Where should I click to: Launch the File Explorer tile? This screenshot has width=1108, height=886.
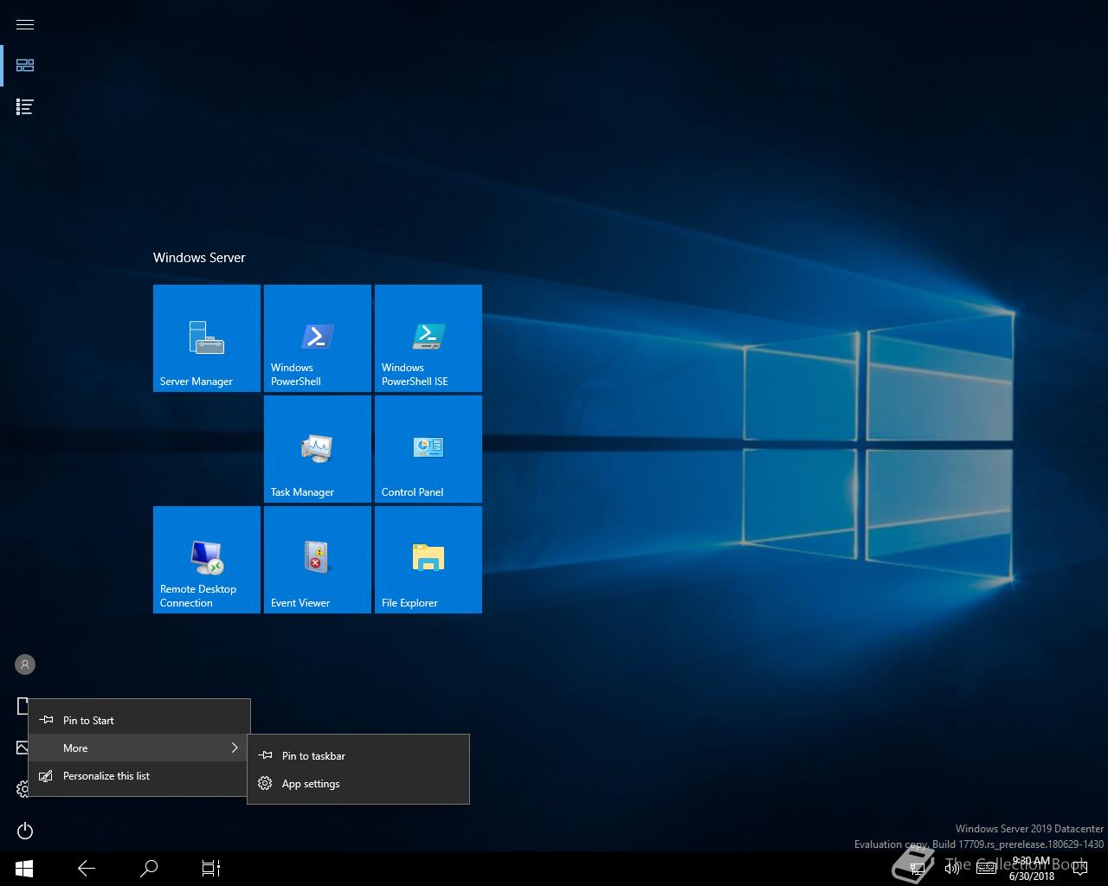click(x=428, y=560)
